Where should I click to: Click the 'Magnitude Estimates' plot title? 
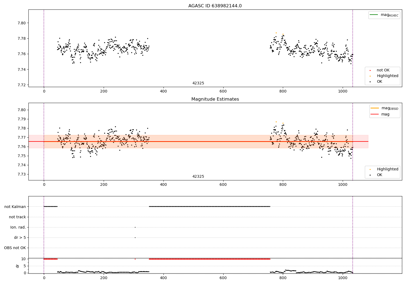pos(215,99)
